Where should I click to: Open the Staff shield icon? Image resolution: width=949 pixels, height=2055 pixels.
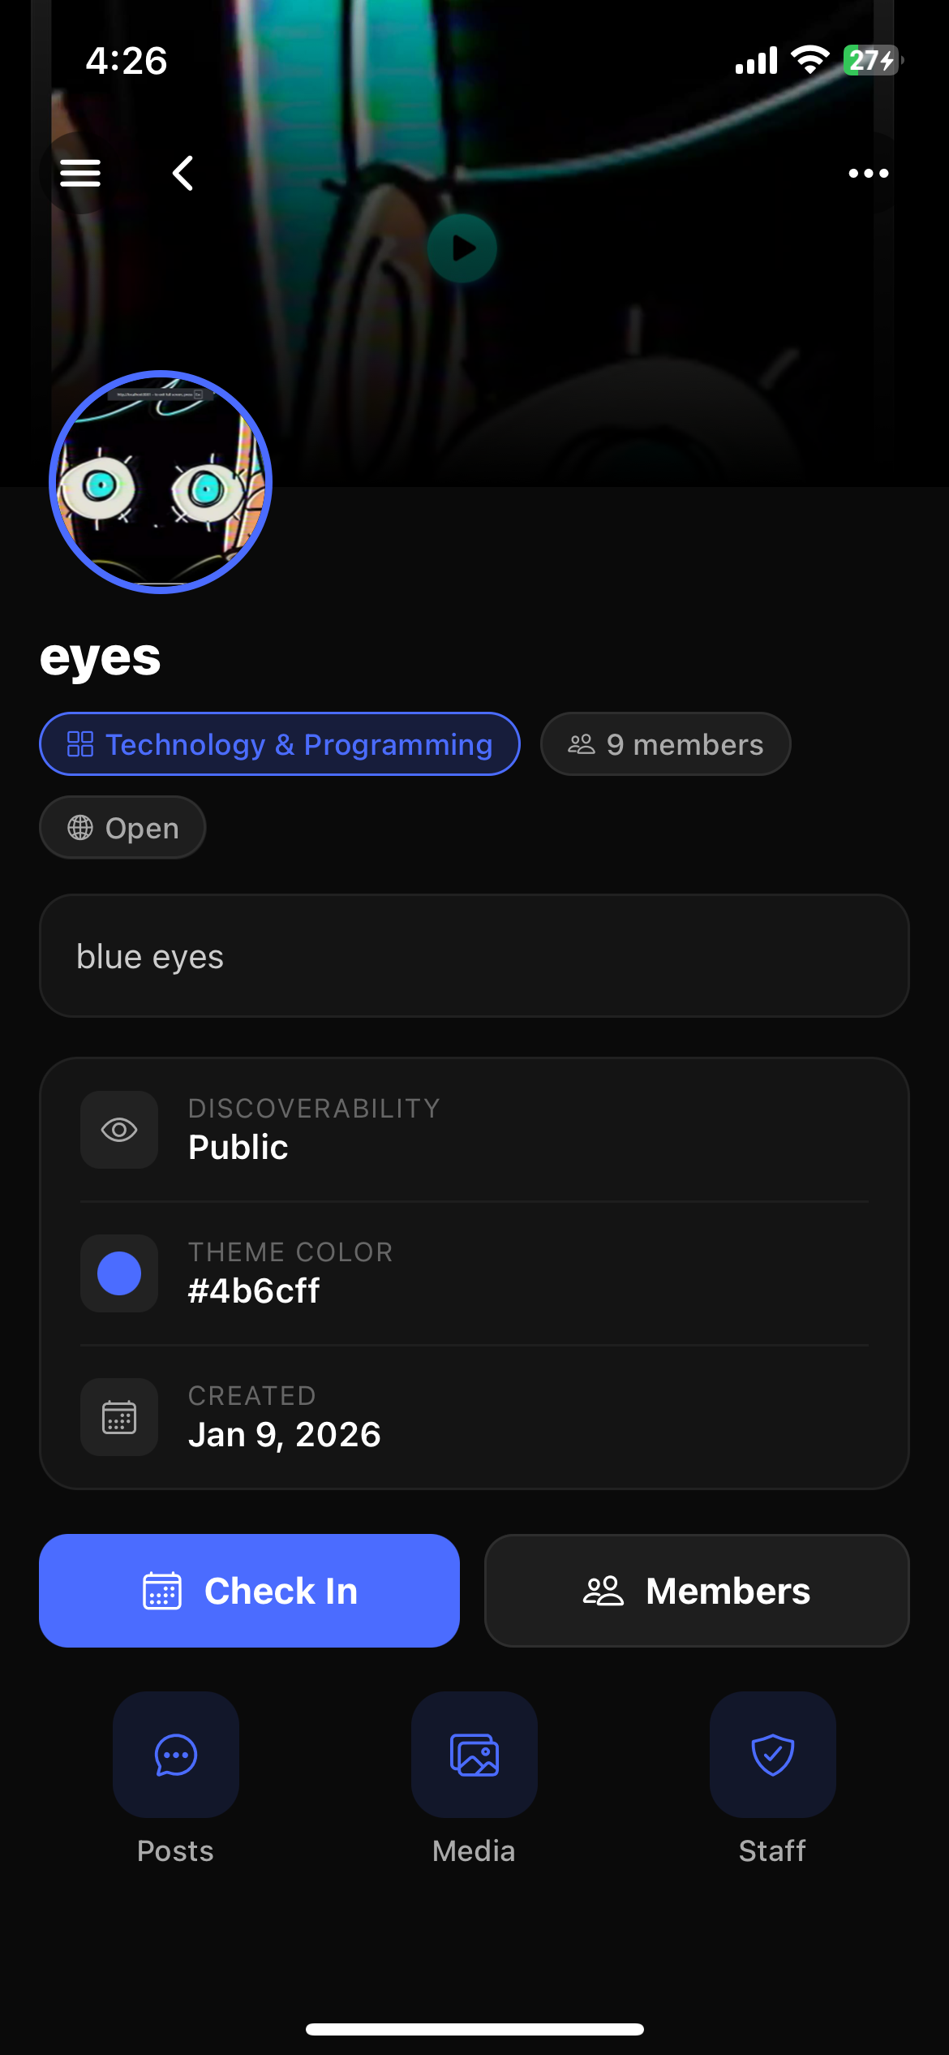[x=773, y=1755]
